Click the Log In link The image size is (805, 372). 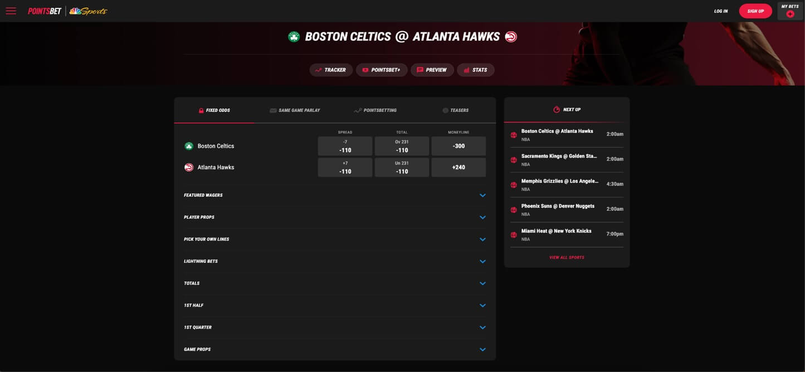pyautogui.click(x=721, y=11)
